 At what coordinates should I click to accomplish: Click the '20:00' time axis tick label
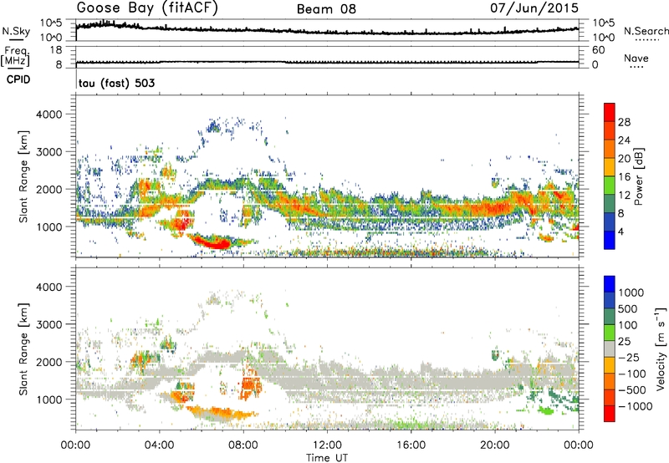[x=495, y=445]
